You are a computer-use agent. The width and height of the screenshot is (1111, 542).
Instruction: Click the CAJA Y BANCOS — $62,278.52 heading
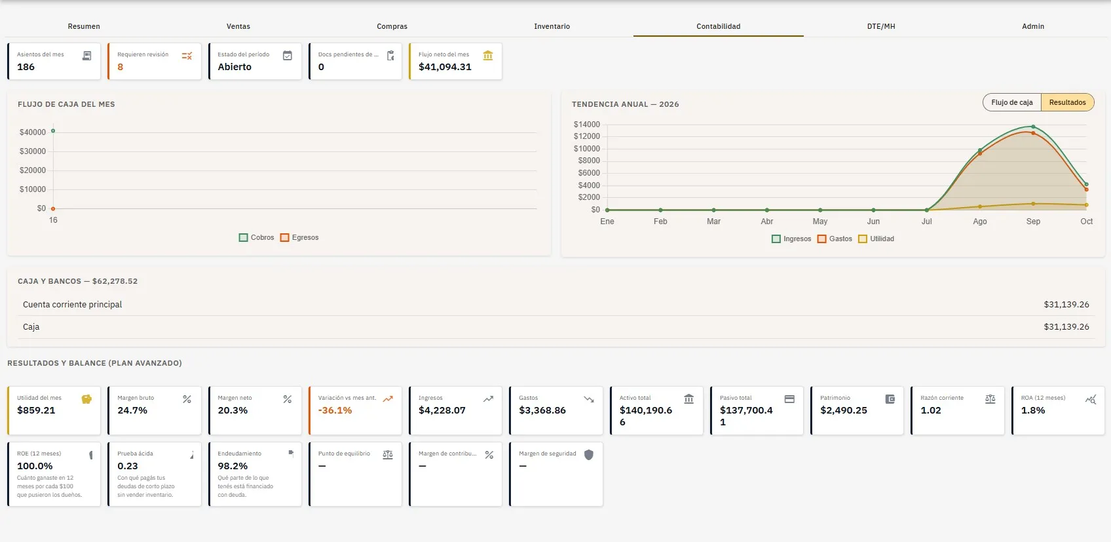tap(77, 281)
